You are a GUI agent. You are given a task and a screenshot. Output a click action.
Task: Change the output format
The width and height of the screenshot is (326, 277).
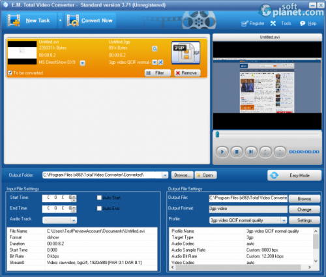[304, 209]
